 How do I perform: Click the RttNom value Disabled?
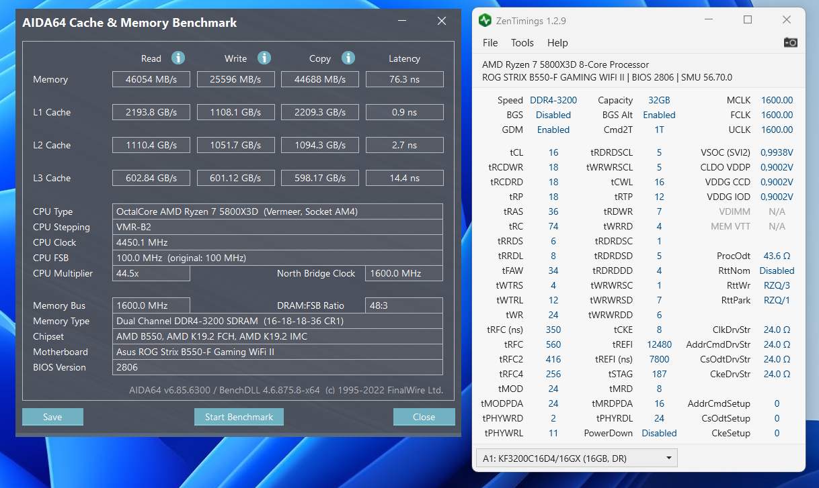pos(777,271)
